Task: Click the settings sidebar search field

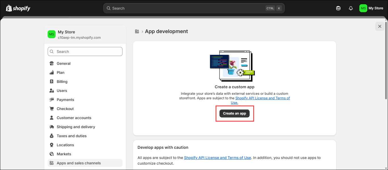Action: [x=85, y=51]
